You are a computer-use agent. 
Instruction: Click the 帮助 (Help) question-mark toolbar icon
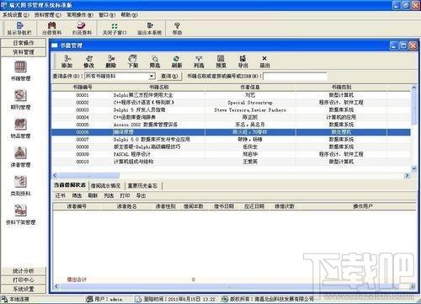(177, 29)
